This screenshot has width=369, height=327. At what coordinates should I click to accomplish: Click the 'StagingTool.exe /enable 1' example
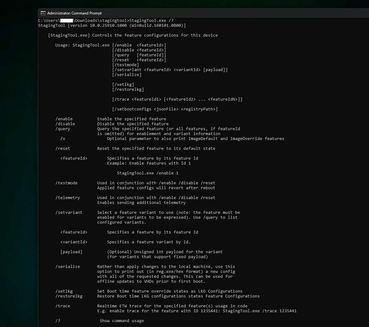147,173
